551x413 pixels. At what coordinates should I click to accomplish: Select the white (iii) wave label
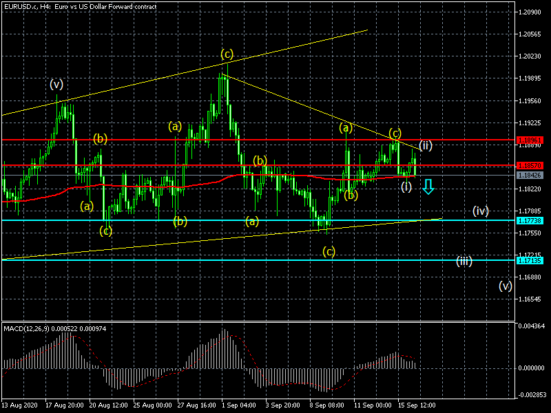464,262
